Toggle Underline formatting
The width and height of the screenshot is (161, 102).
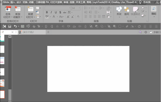tap(55, 12)
